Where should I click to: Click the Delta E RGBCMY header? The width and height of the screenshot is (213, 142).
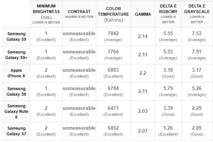[168, 14]
